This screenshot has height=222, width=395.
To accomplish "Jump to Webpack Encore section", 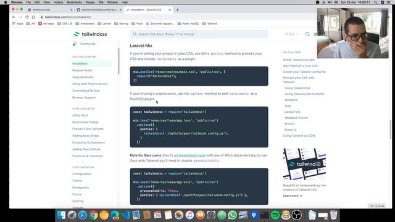I will [296, 118].
